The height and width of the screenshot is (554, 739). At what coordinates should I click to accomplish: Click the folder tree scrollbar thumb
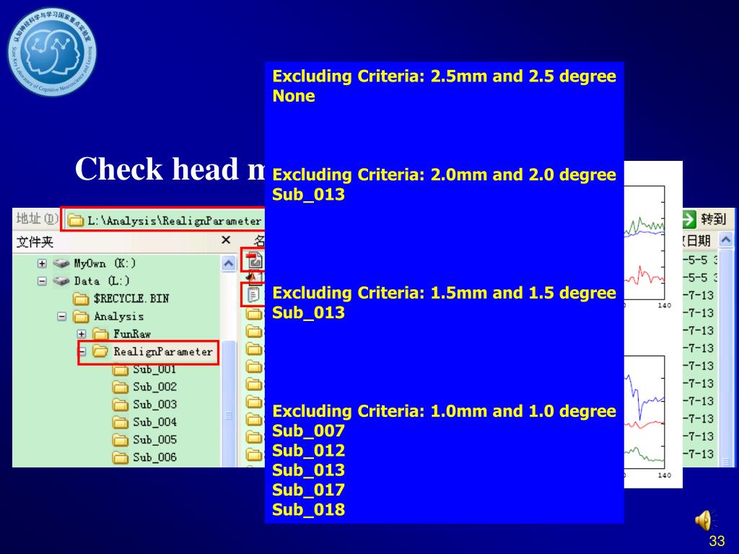pyautogui.click(x=229, y=403)
